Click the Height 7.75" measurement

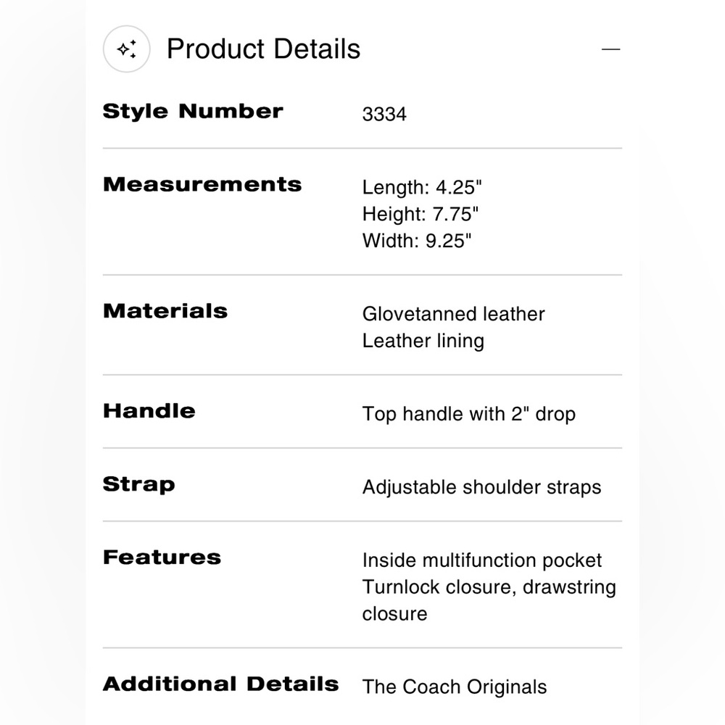[x=421, y=215]
